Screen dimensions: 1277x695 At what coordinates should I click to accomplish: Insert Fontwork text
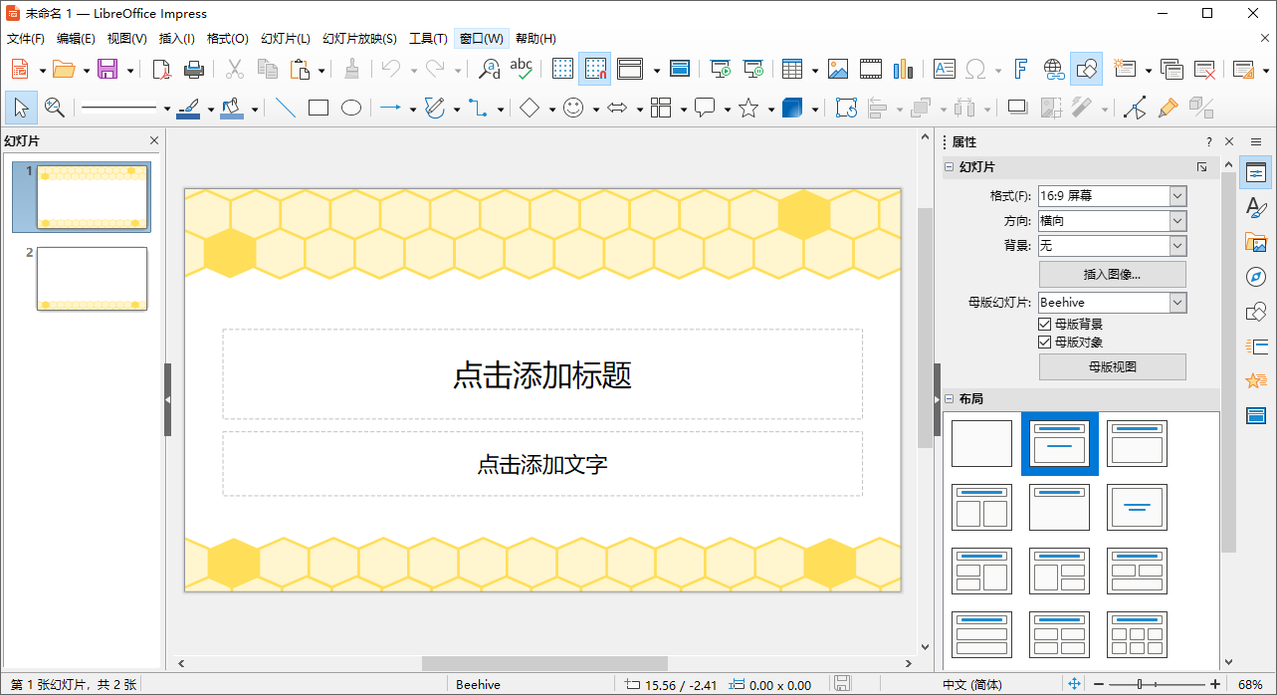pyautogui.click(x=1018, y=69)
